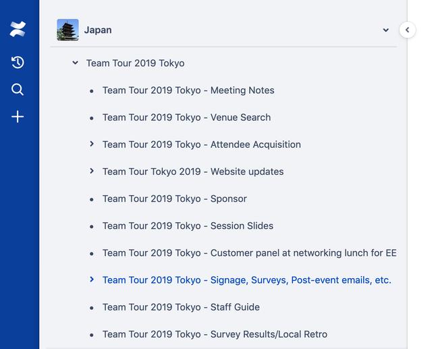Collapse sidebar using the round arrow button
This screenshot has height=349, width=432.
407,30
